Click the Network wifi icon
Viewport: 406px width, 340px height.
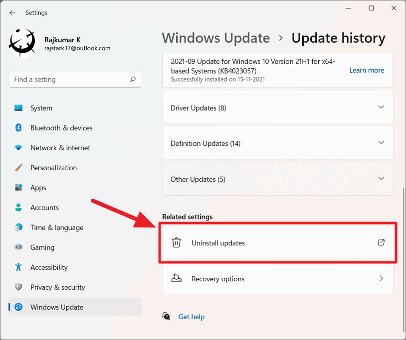(x=18, y=148)
